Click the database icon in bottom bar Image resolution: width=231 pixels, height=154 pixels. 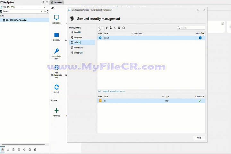pyautogui.click(x=13, y=150)
